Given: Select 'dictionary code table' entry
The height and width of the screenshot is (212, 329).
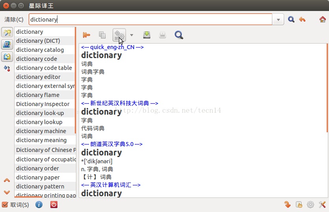Looking at the screenshot, I should tap(44, 68).
